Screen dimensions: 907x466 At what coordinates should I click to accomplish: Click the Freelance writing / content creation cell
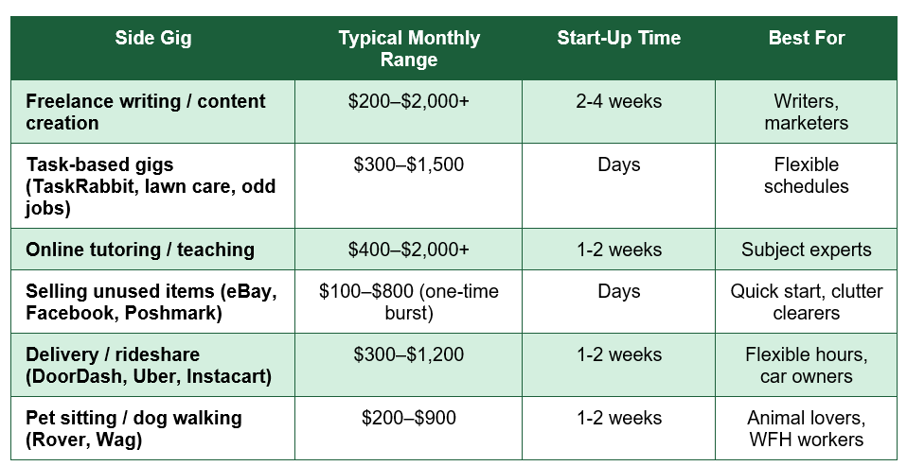tap(152, 112)
